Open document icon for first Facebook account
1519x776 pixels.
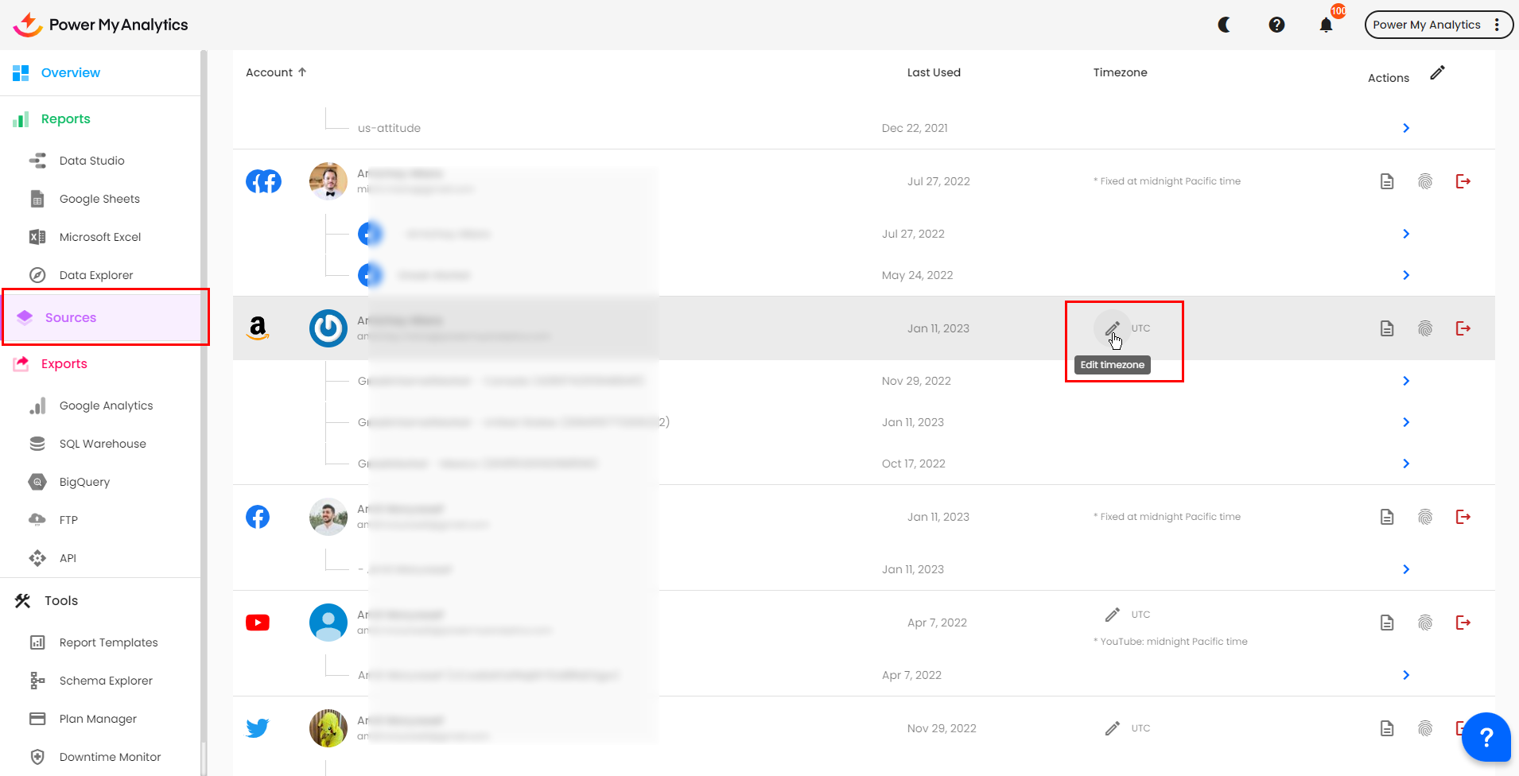(x=1386, y=181)
